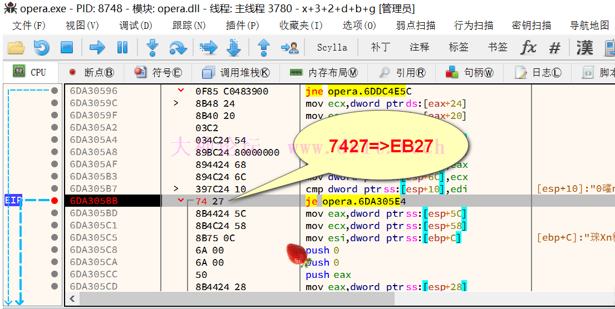Open the 调试(D) debug menu
The width and height of the screenshot is (615, 309).
click(135, 26)
